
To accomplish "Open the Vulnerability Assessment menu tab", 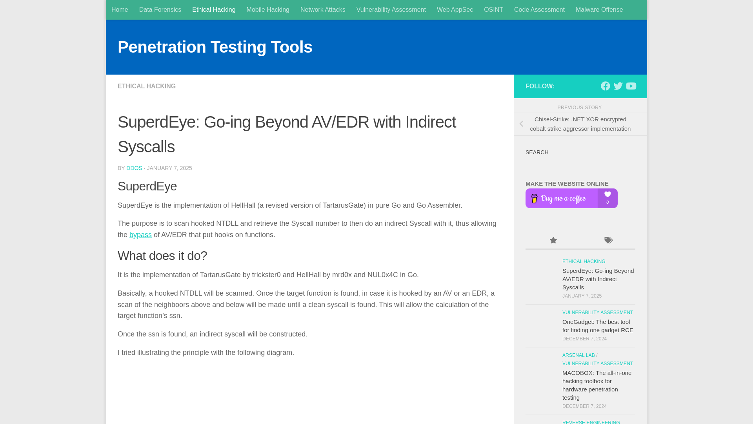I will tap(391, 9).
